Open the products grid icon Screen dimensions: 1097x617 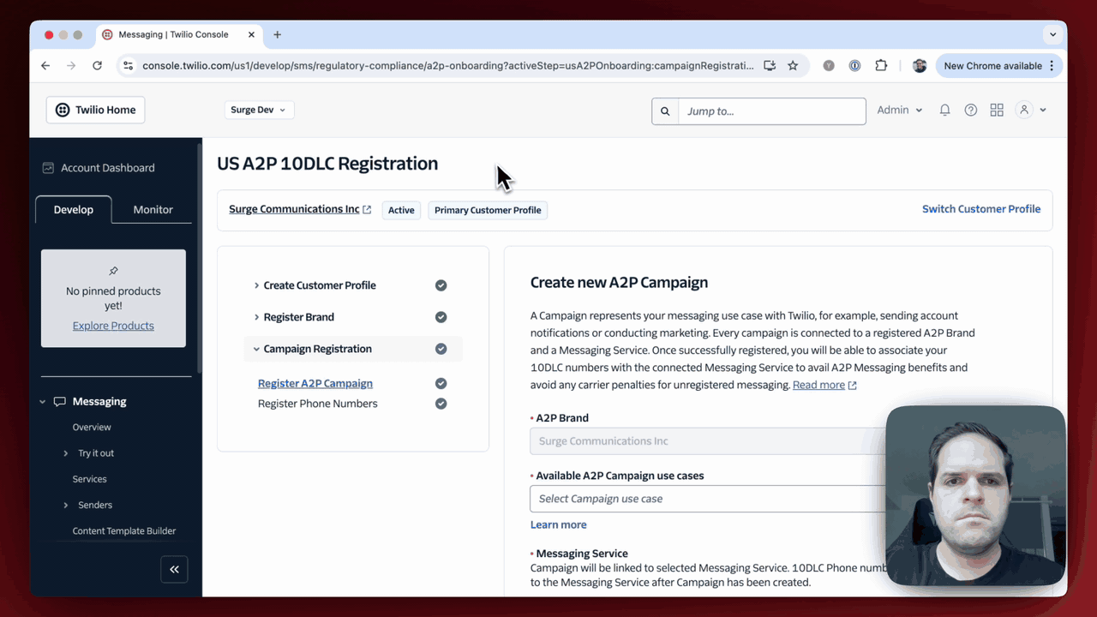[997, 111]
